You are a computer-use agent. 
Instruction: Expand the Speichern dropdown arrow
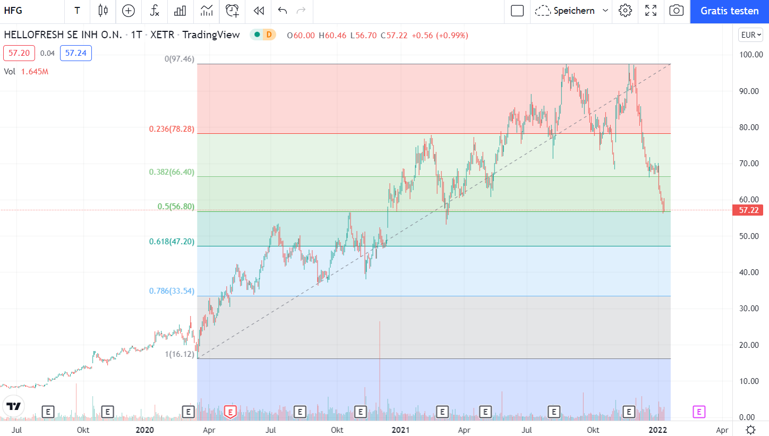pyautogui.click(x=605, y=11)
